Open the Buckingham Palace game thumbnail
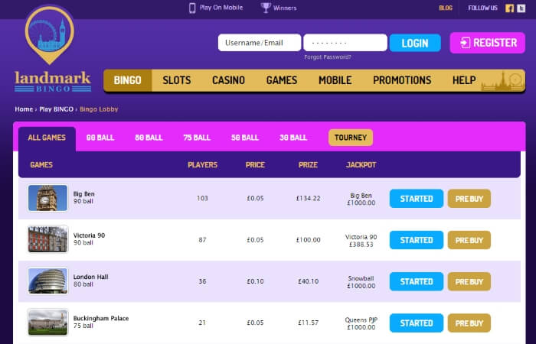 point(47,323)
